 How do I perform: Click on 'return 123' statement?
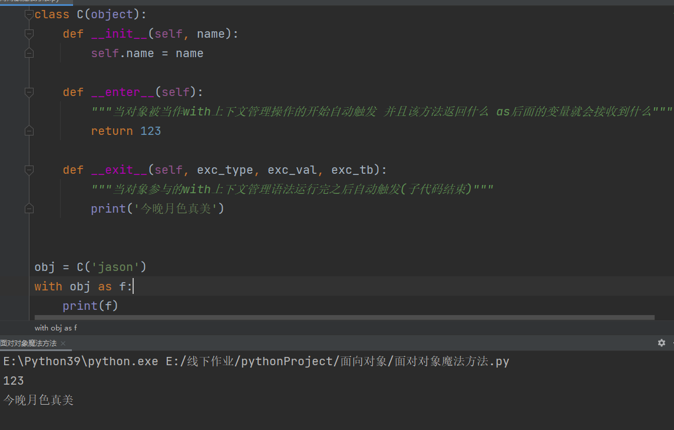click(126, 131)
